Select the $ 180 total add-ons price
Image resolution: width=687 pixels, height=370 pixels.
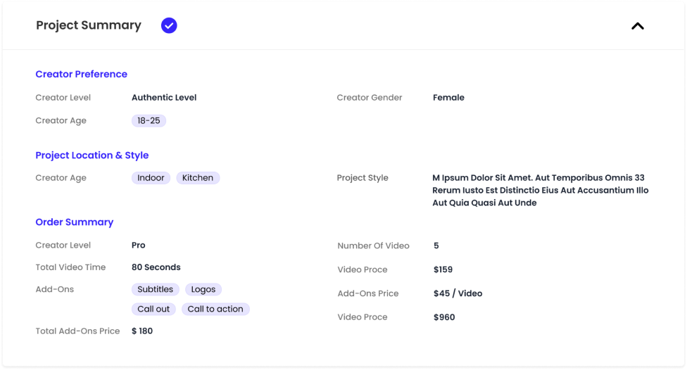[142, 331]
